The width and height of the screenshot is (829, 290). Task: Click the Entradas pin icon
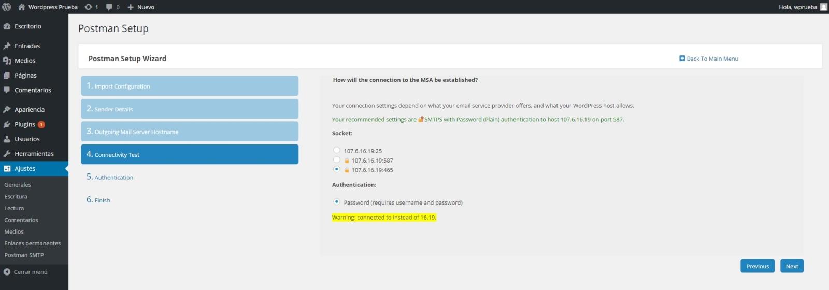[x=7, y=46]
